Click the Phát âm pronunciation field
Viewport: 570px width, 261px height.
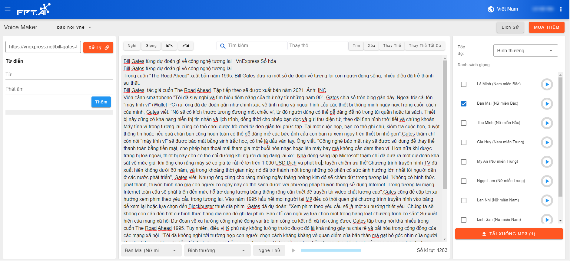click(59, 89)
